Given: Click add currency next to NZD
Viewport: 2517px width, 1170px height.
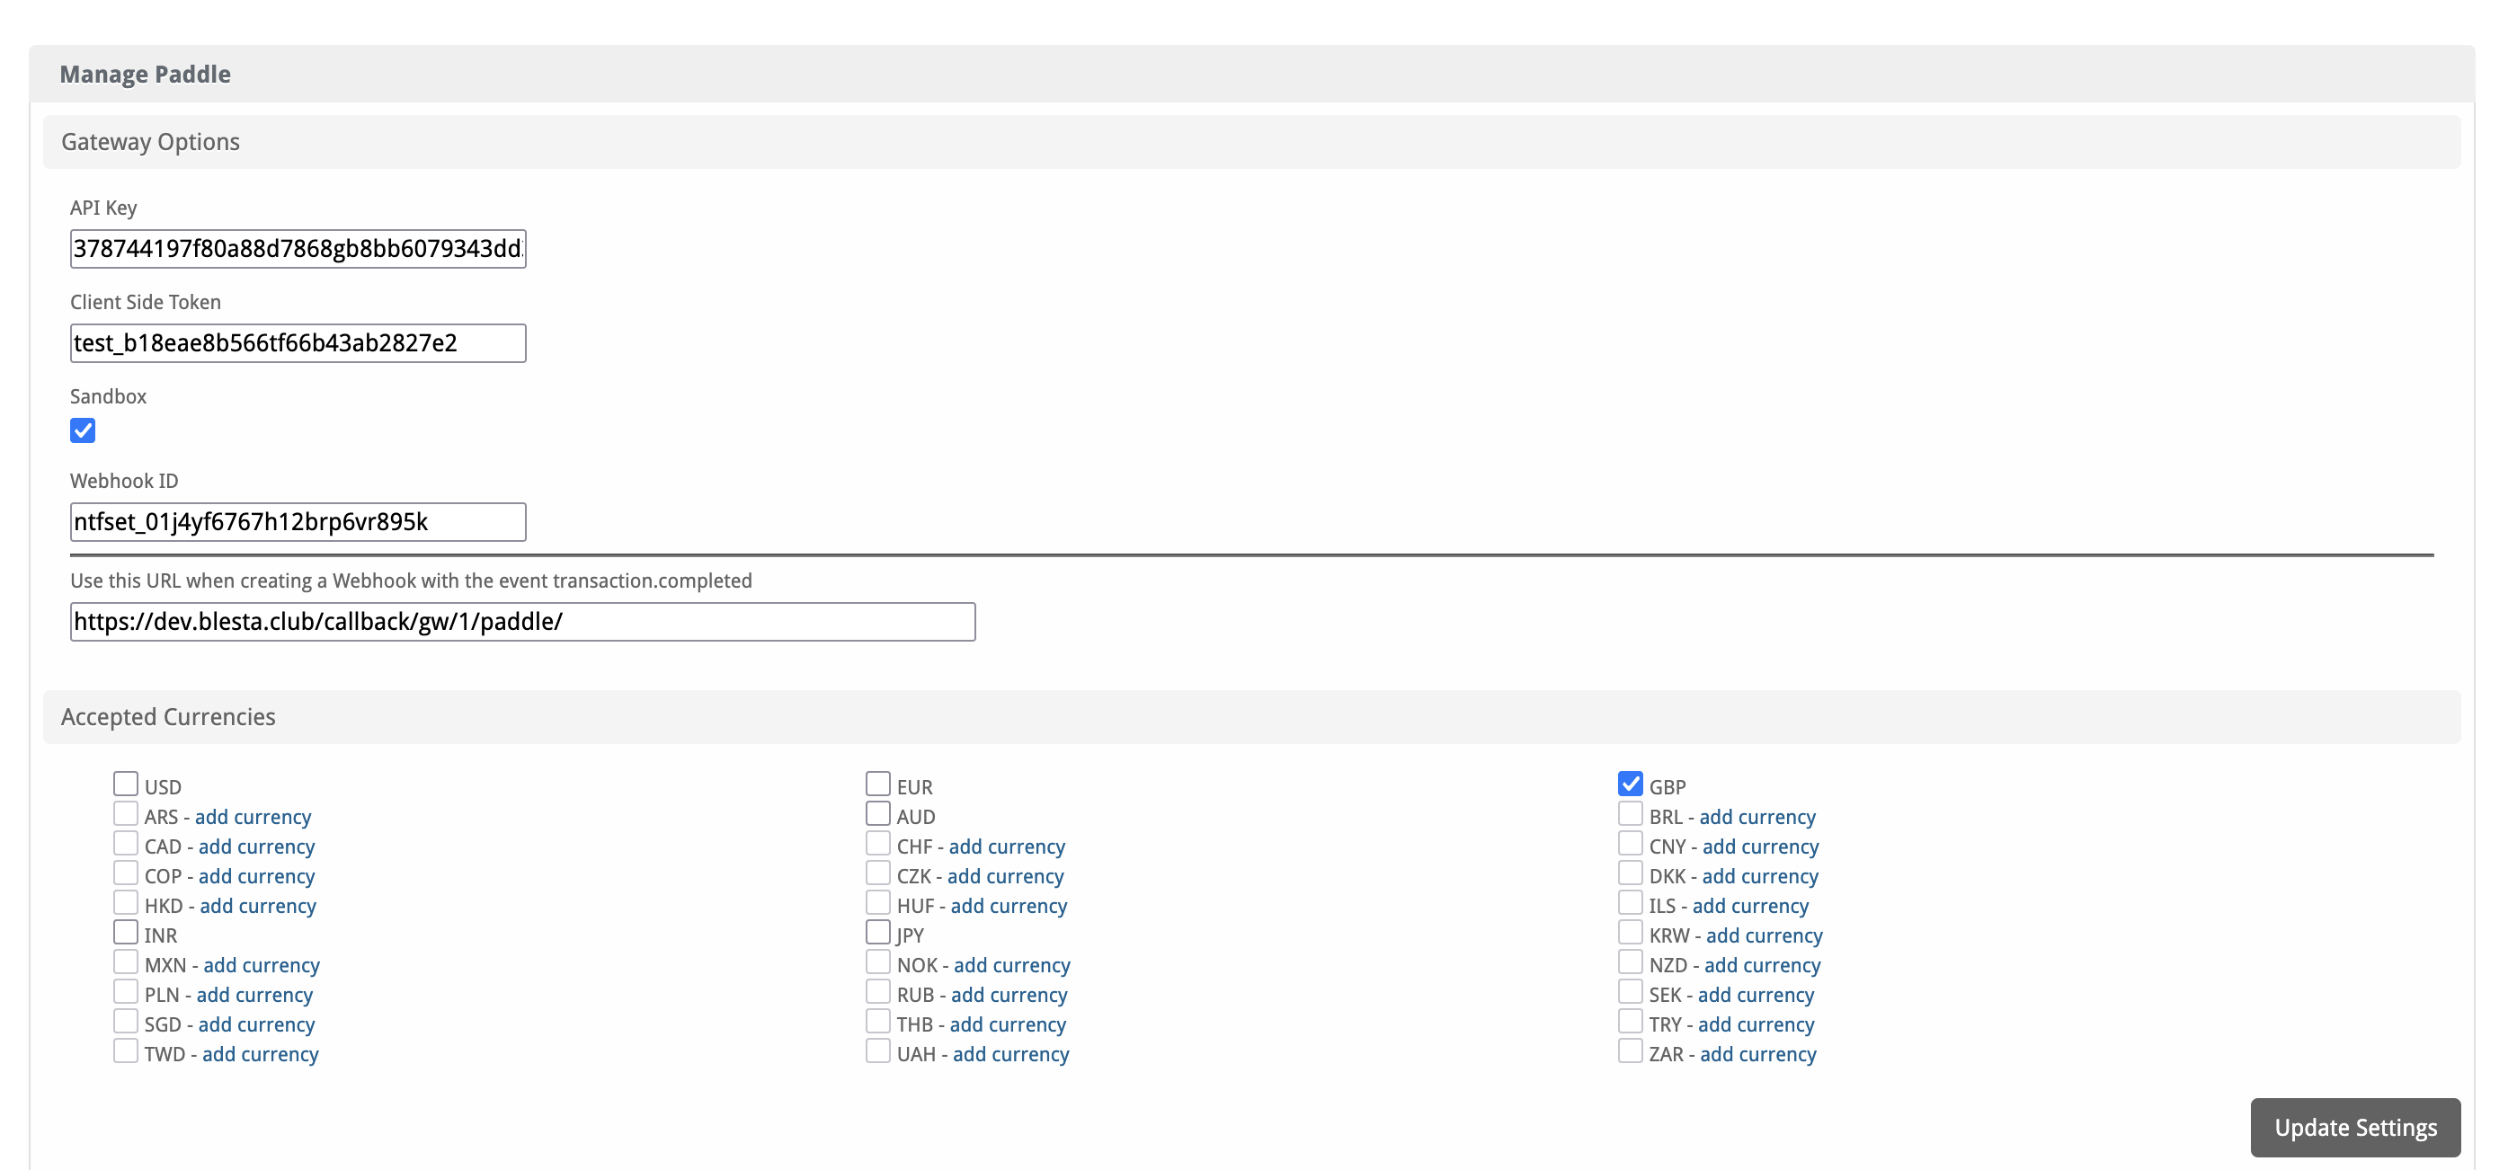Looking at the screenshot, I should (1763, 966).
